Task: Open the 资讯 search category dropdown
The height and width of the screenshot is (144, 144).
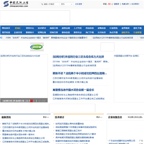Action: click(x=66, y=4)
